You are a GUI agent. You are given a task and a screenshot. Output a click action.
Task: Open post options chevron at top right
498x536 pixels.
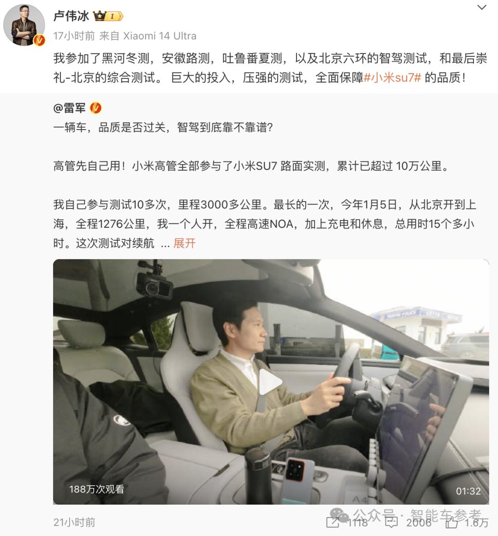(x=481, y=7)
